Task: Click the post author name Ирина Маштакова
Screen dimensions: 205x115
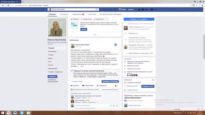Action: tap(83, 45)
